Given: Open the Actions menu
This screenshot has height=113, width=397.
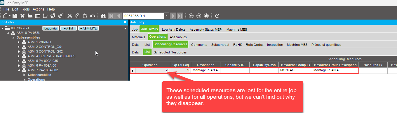Looking at the screenshot, I should [38, 9].
